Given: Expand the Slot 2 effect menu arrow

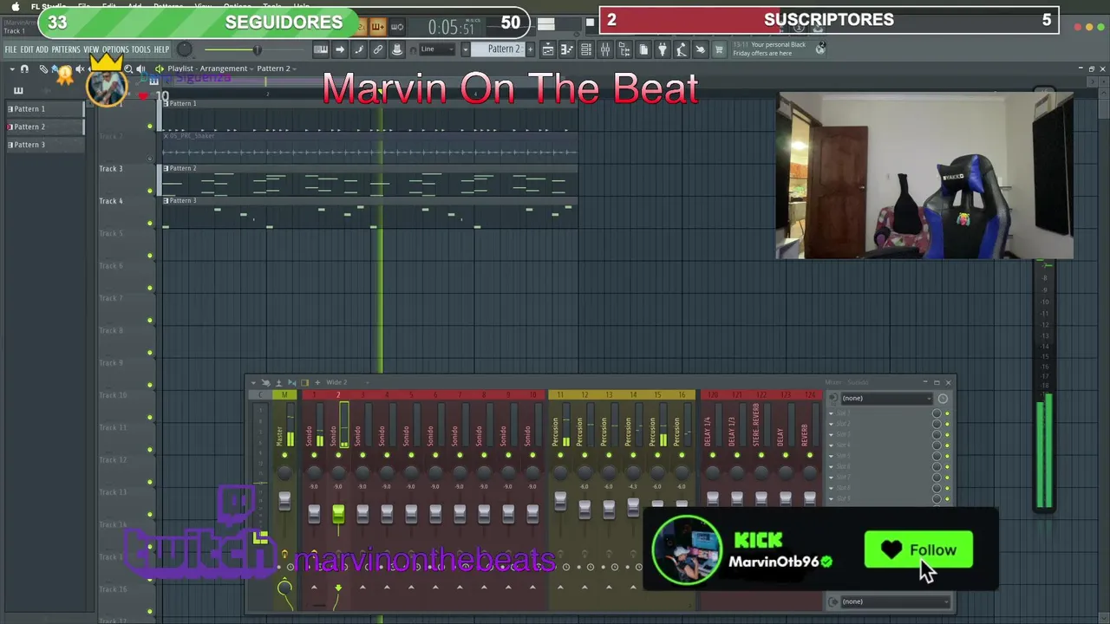Looking at the screenshot, I should (x=831, y=424).
